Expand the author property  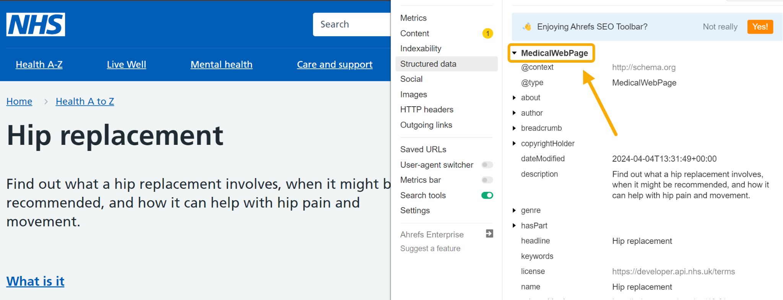[x=514, y=113]
